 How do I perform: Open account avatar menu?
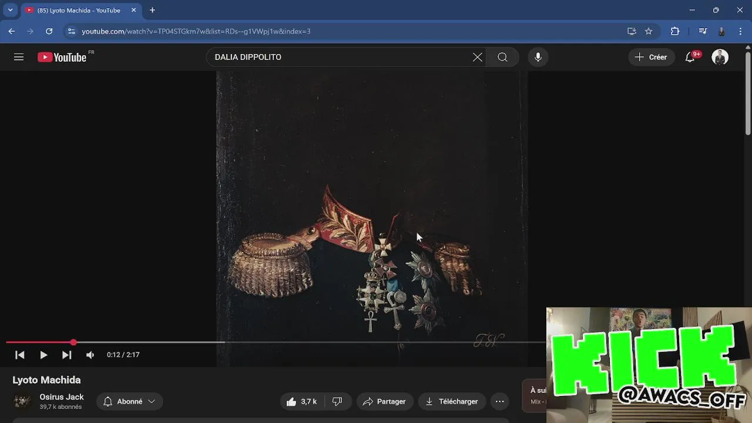(720, 57)
